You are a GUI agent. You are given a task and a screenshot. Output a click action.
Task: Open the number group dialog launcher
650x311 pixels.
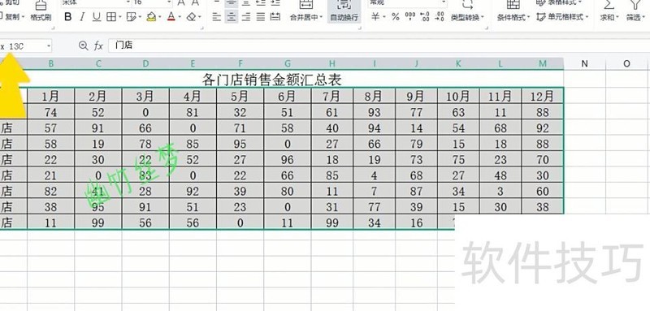[487, 28]
